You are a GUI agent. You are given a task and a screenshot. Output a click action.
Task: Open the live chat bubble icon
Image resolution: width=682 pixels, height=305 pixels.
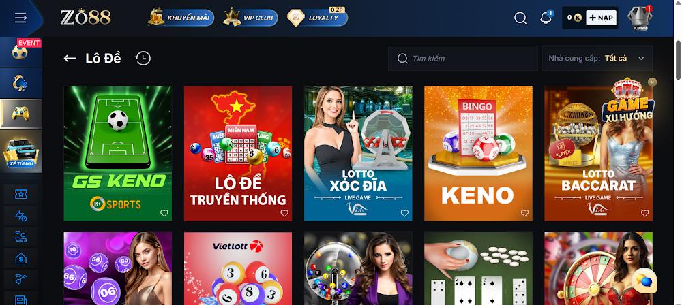click(644, 280)
